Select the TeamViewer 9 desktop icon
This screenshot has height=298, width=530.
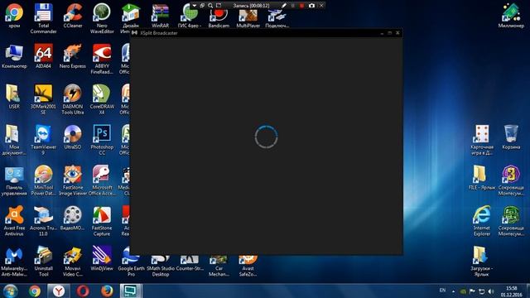click(43, 140)
